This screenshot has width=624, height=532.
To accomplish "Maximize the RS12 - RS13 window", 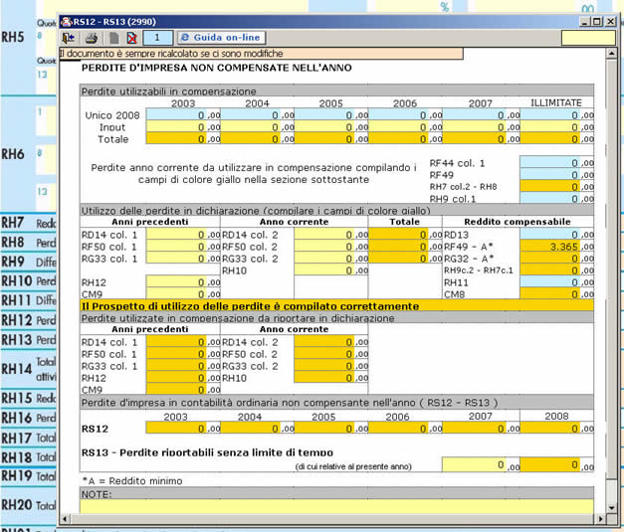I will click(x=595, y=20).
